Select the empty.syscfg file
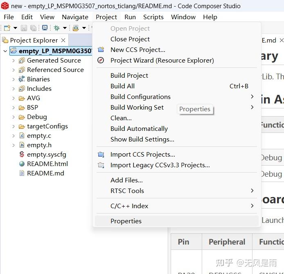The height and width of the screenshot is (274, 284). point(47,155)
